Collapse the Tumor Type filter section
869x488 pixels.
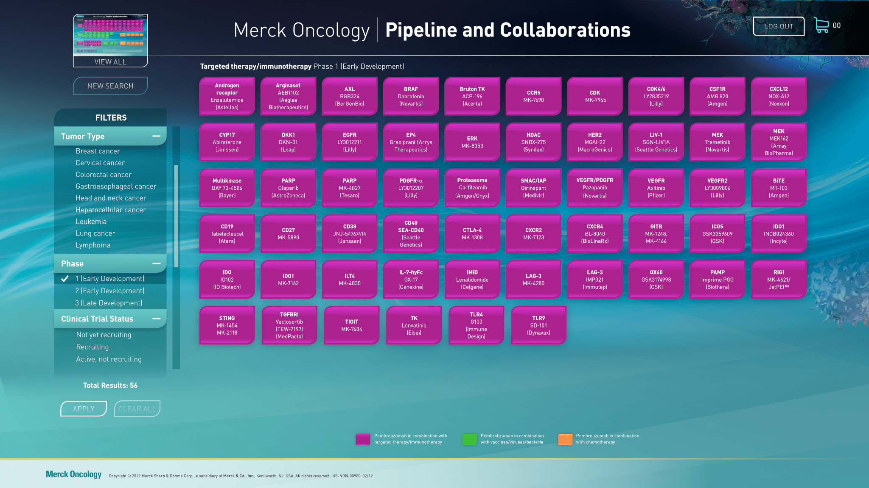point(156,136)
